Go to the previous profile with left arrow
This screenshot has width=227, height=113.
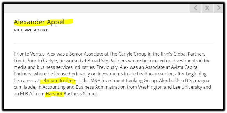pos(195,8)
